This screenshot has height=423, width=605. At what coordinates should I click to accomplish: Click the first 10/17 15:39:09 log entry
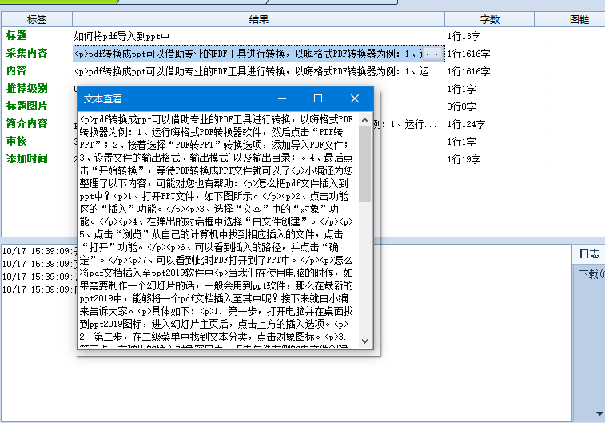[39, 251]
